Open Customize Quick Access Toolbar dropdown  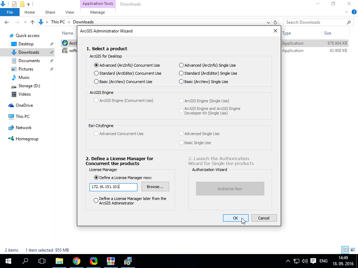point(29,4)
